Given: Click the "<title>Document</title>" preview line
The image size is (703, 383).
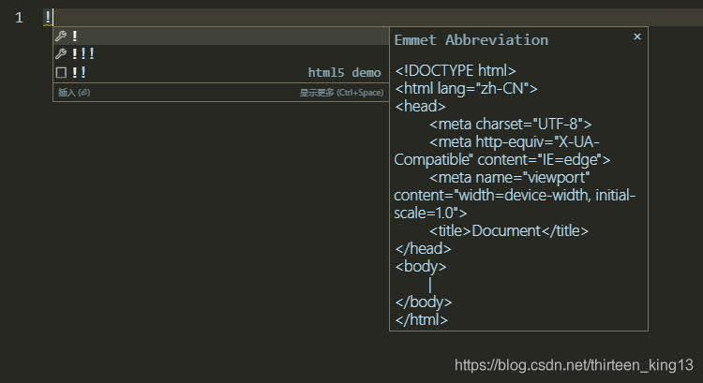Looking at the screenshot, I should [508, 230].
